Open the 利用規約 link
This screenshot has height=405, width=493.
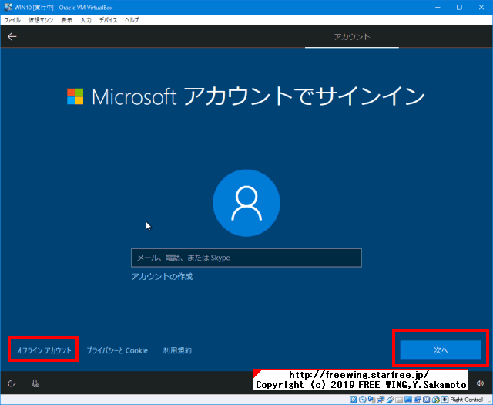[177, 350]
